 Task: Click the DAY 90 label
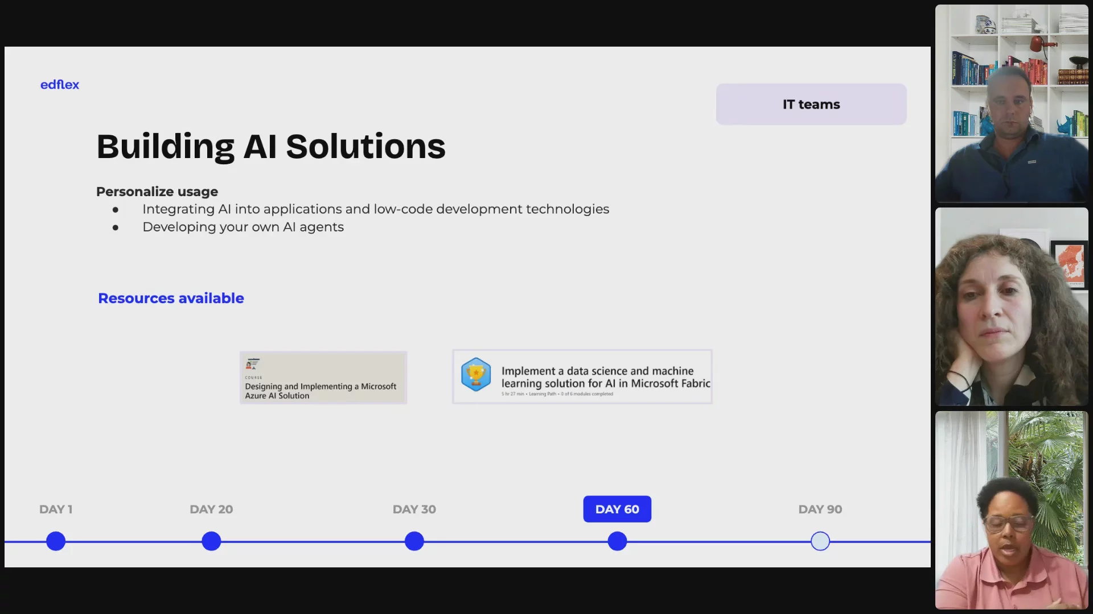[820, 509]
